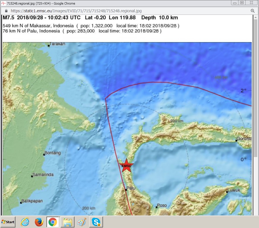
Task: Open Skype from the taskbar
Action: pyautogui.click(x=96, y=222)
